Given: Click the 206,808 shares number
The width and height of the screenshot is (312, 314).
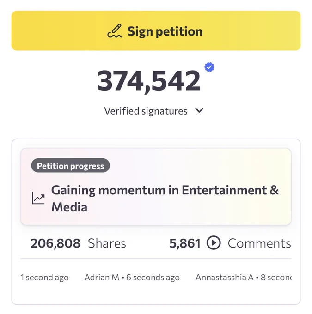Looking at the screenshot, I should click(x=55, y=243).
